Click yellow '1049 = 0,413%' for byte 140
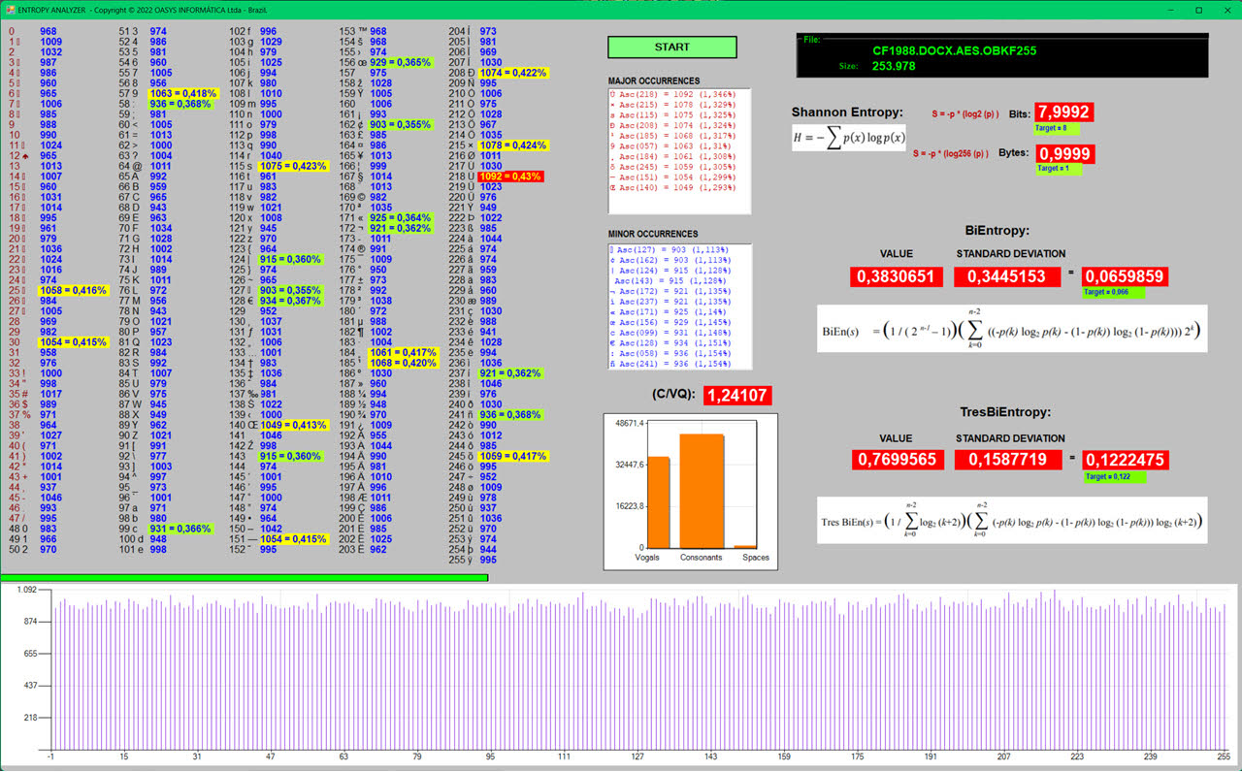 coord(293,425)
